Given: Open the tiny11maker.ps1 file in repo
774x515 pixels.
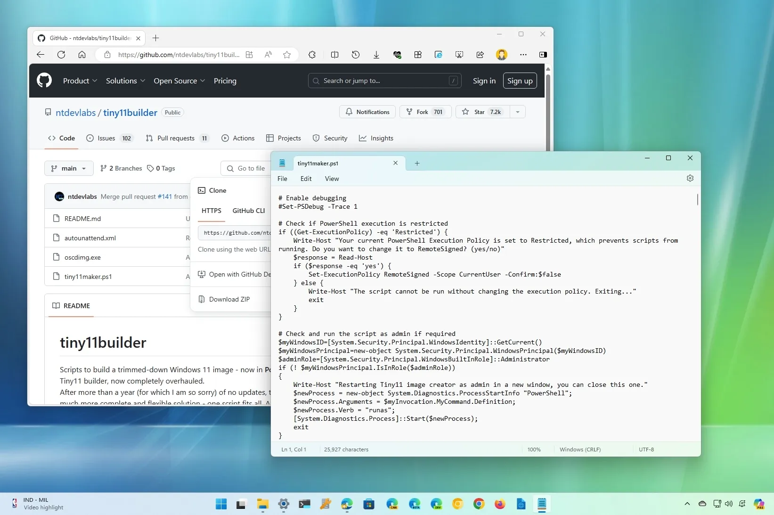Looking at the screenshot, I should [x=88, y=277].
